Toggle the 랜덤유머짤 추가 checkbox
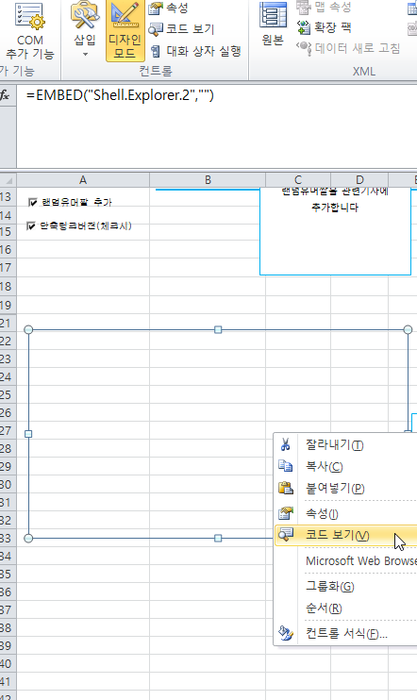417x700 pixels. [x=32, y=203]
